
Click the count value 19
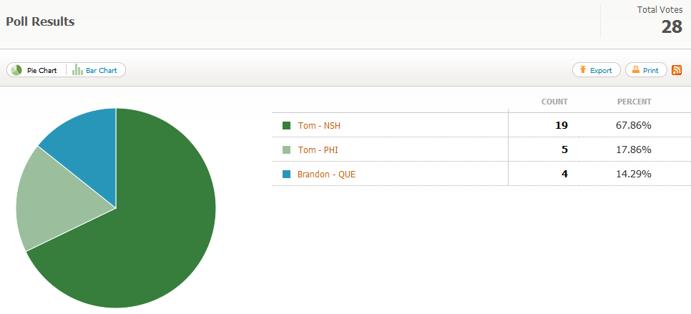(561, 126)
